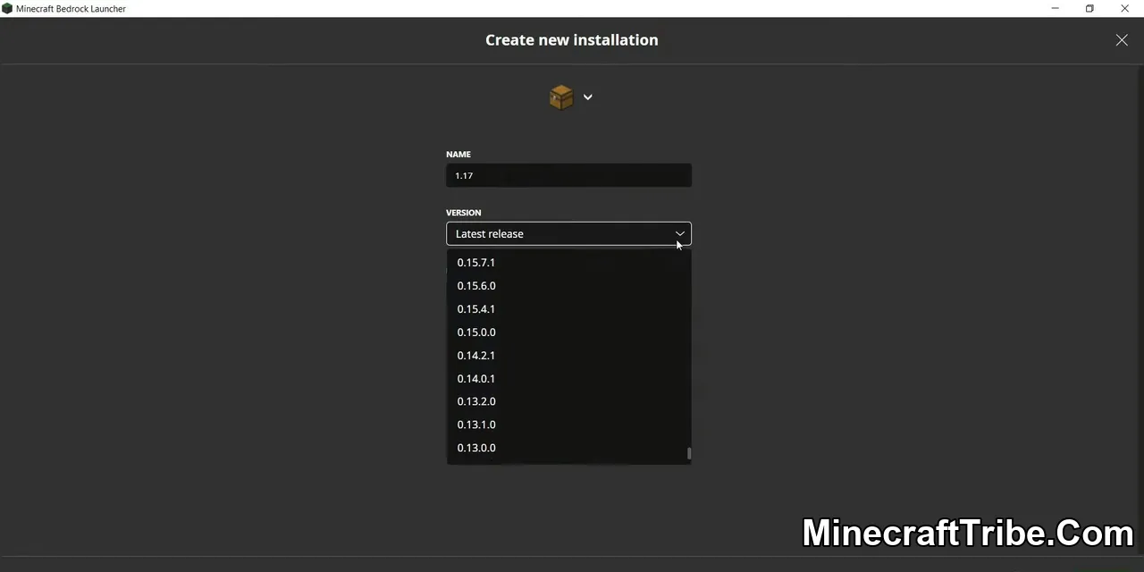Image resolution: width=1144 pixels, height=572 pixels.
Task: Open the Version dropdown showing Latest release
Action: click(x=568, y=233)
